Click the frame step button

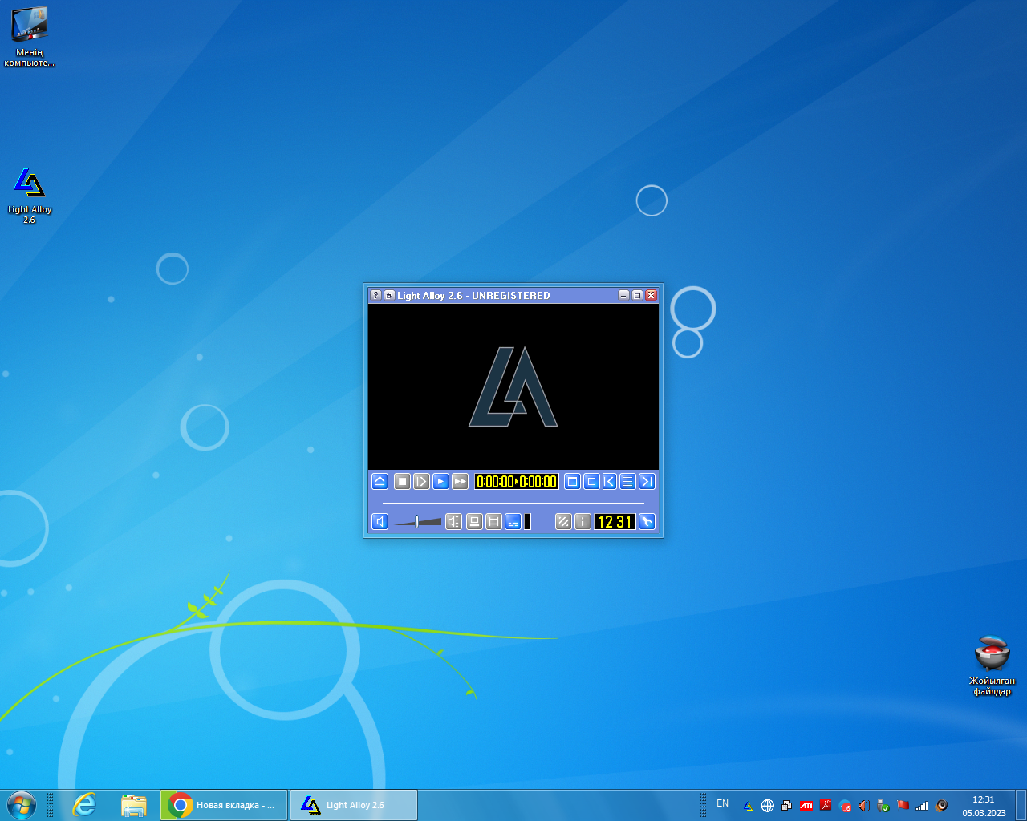point(421,481)
